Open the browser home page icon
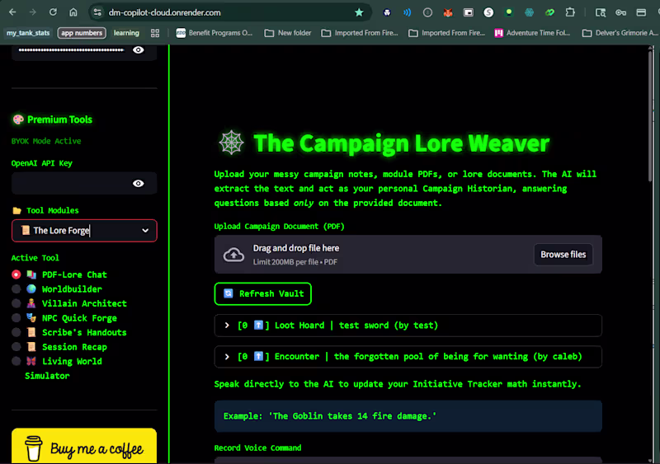 [x=73, y=12]
